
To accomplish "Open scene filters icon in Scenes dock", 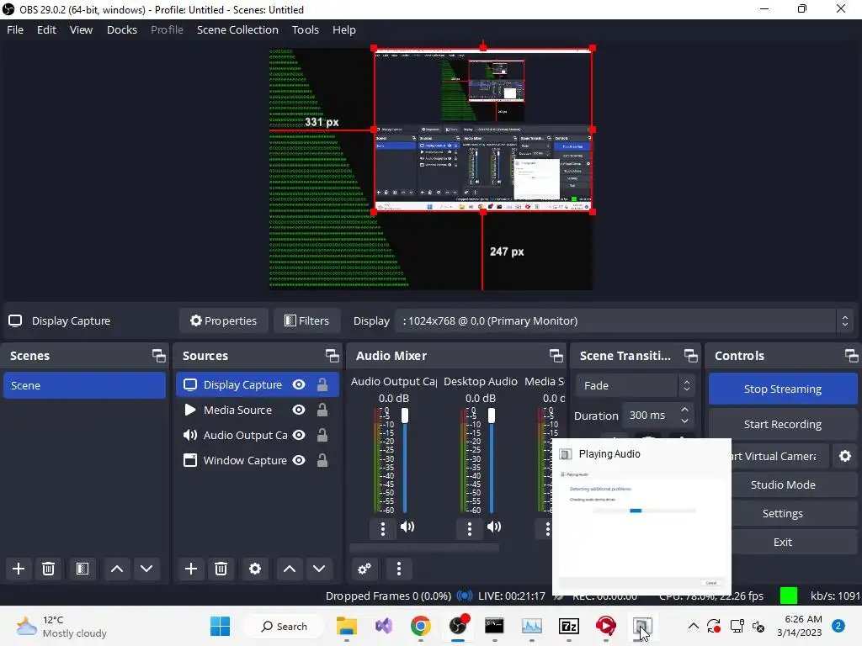I will (x=82, y=569).
